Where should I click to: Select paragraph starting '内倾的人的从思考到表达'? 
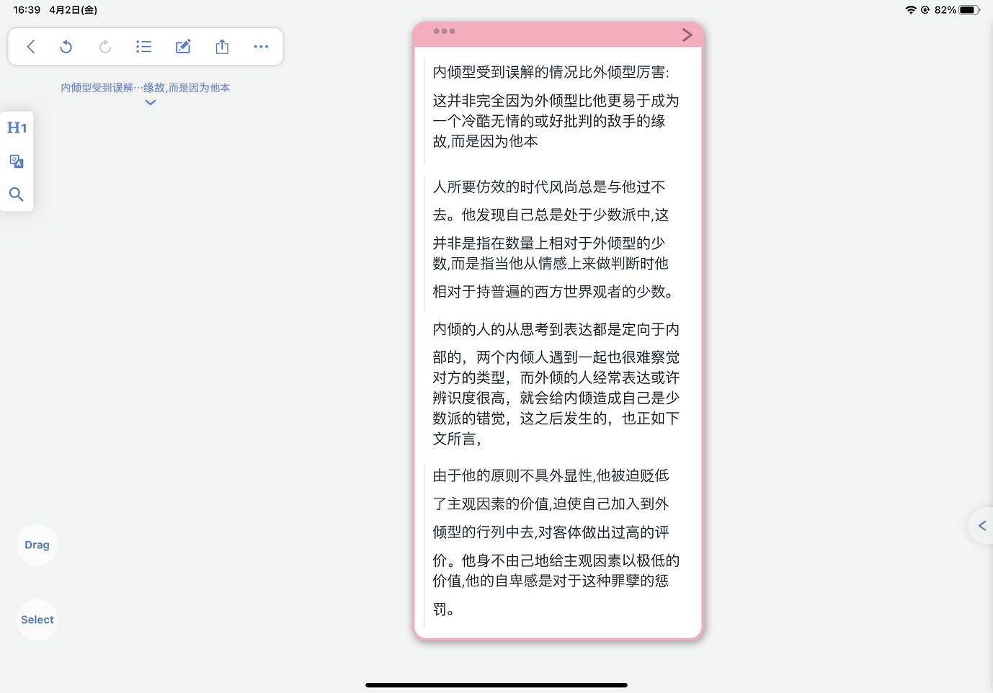(556, 384)
